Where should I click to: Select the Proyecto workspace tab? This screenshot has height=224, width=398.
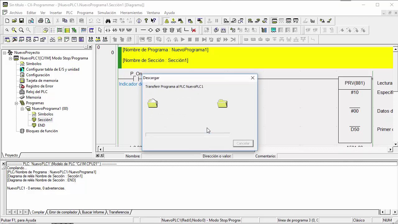[x=11, y=155]
